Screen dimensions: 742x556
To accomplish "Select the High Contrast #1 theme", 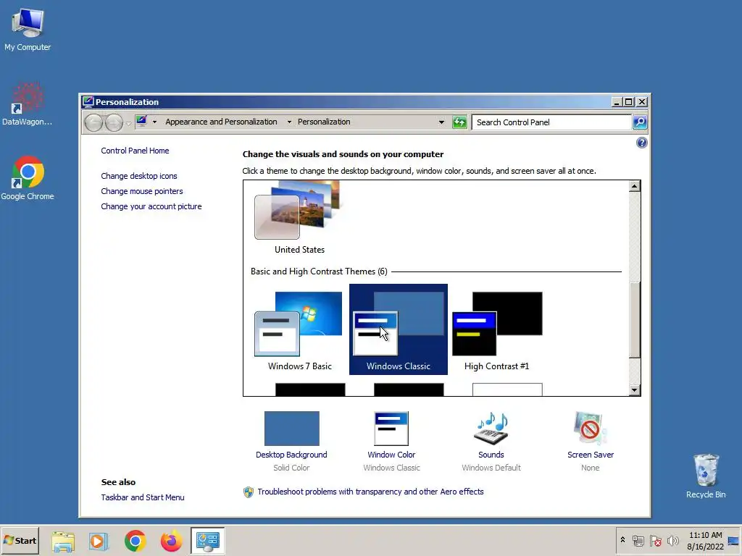I will click(497, 329).
